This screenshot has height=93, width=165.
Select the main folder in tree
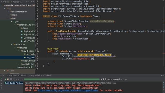coord(14,15)
